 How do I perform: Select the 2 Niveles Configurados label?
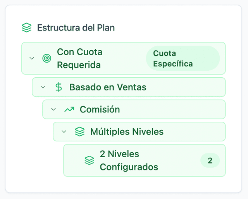129,160
